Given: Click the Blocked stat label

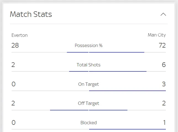Looking at the screenshot, I should 88,123.
